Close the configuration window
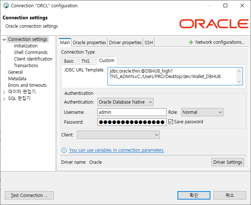The width and height of the screenshot is (251, 205). point(242,5)
